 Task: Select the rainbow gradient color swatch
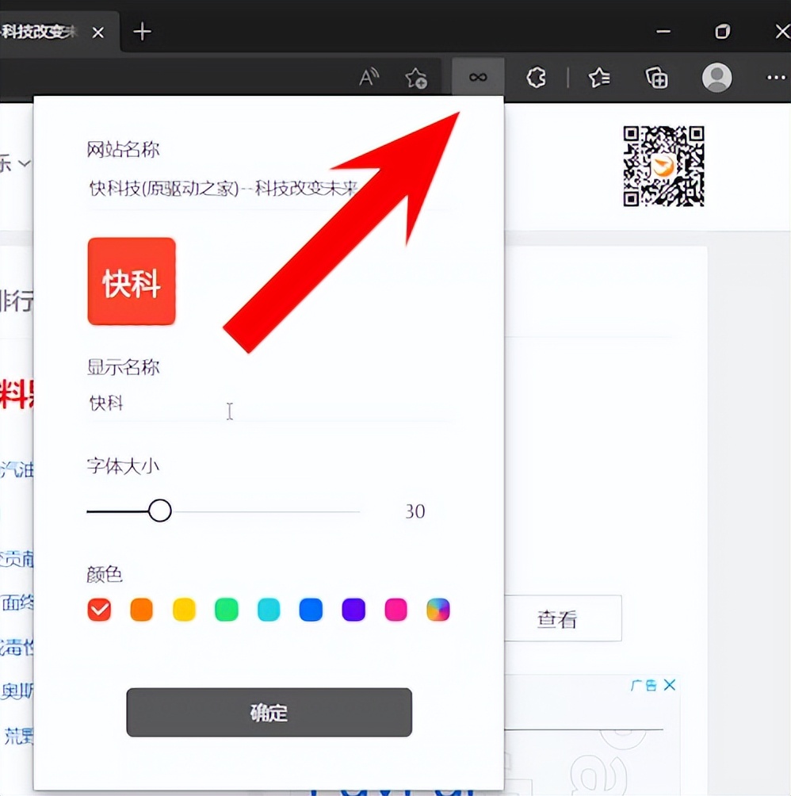click(438, 610)
